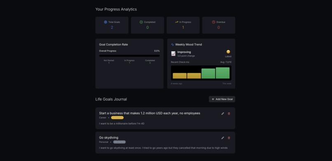Edit the business goal with pencil icon
This screenshot has width=332, height=161.
222,114
